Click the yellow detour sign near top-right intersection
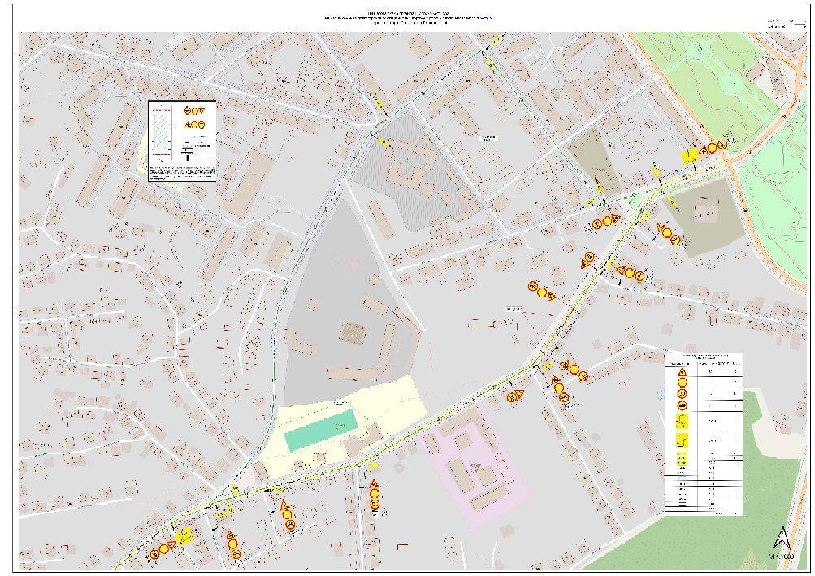 click(x=689, y=157)
